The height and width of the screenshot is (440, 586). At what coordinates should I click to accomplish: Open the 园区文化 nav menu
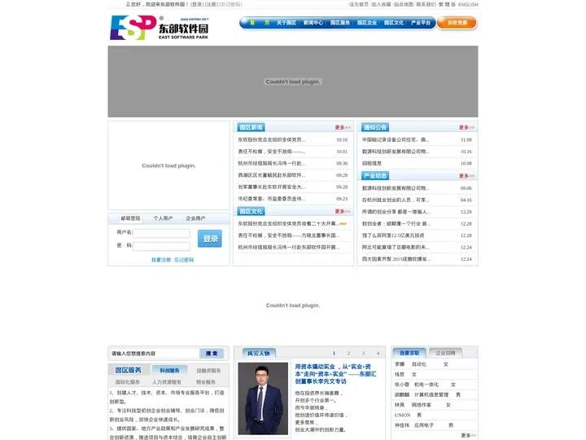pos(394,23)
